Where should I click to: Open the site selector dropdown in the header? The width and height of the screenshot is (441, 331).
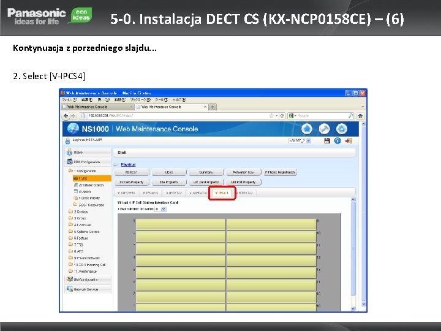(308, 141)
